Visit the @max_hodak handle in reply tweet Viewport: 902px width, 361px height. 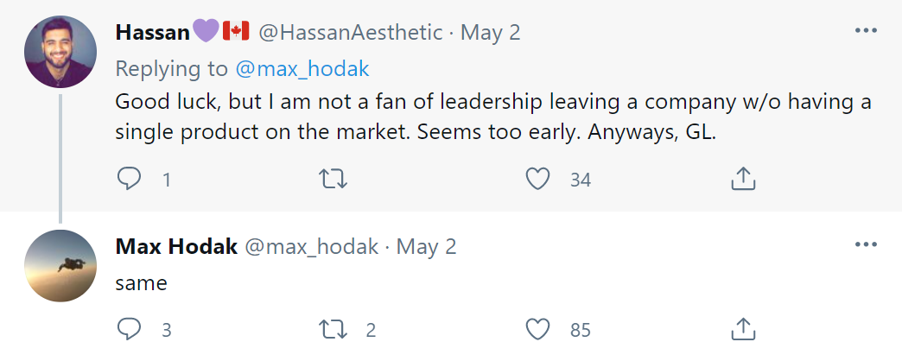point(312,247)
